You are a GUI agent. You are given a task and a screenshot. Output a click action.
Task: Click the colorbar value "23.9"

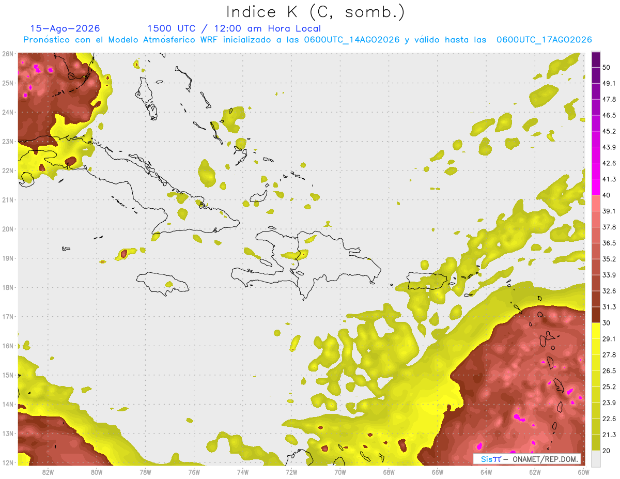coord(609,403)
